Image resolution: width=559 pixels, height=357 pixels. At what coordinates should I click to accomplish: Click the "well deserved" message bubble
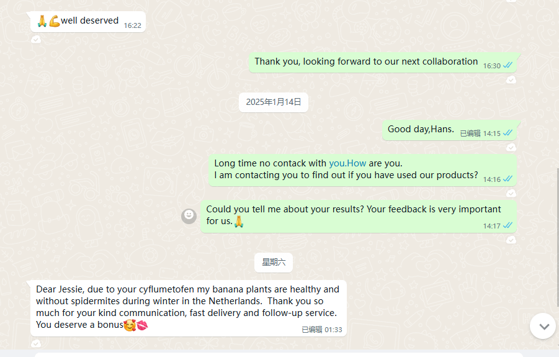pyautogui.click(x=88, y=22)
